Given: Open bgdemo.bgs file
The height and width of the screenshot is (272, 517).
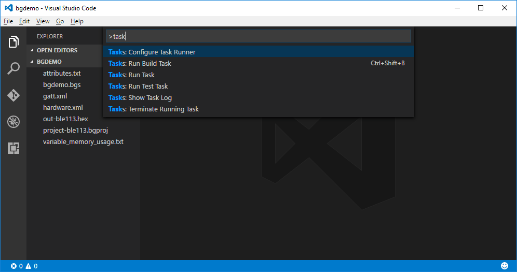Looking at the screenshot, I should tap(62, 85).
